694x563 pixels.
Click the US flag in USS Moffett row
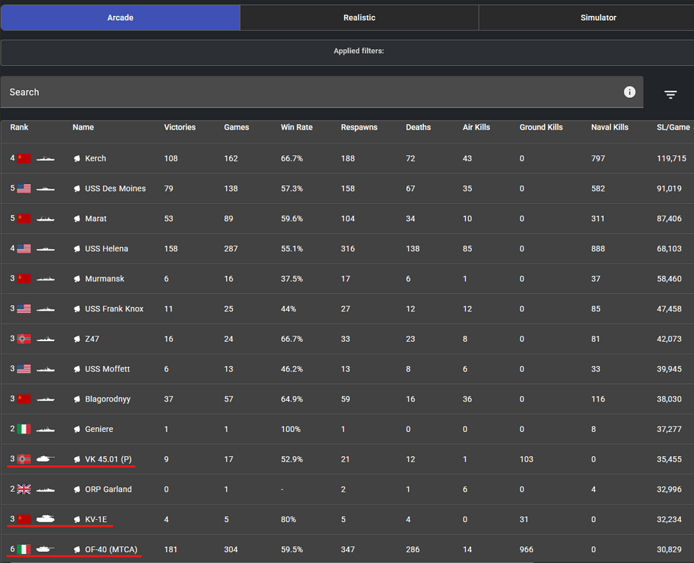[24, 369]
